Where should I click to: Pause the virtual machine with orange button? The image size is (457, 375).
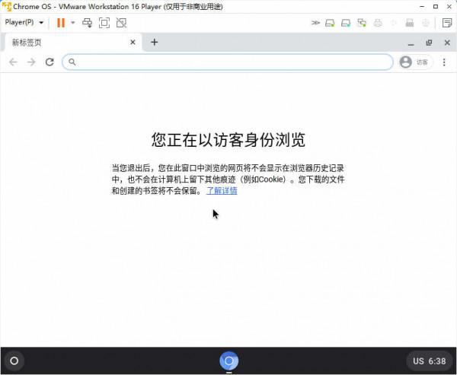(x=61, y=23)
